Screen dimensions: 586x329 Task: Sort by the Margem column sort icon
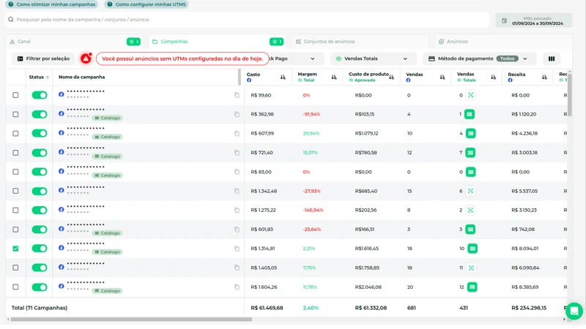click(x=334, y=77)
